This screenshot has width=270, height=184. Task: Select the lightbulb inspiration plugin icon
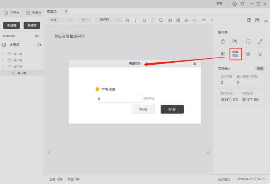pyautogui.click(x=248, y=41)
